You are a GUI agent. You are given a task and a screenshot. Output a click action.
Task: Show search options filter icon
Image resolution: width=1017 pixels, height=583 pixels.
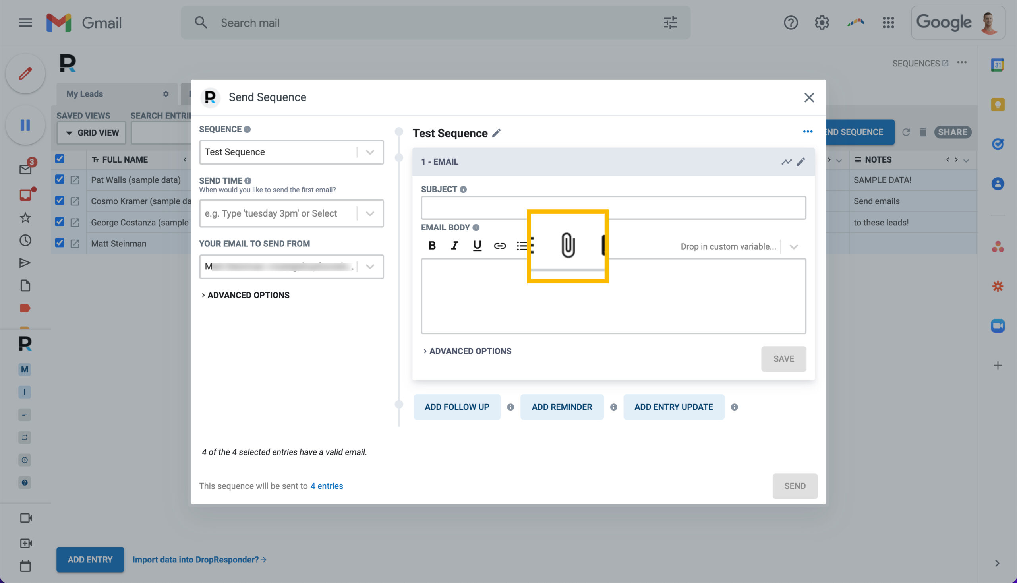pyautogui.click(x=670, y=22)
